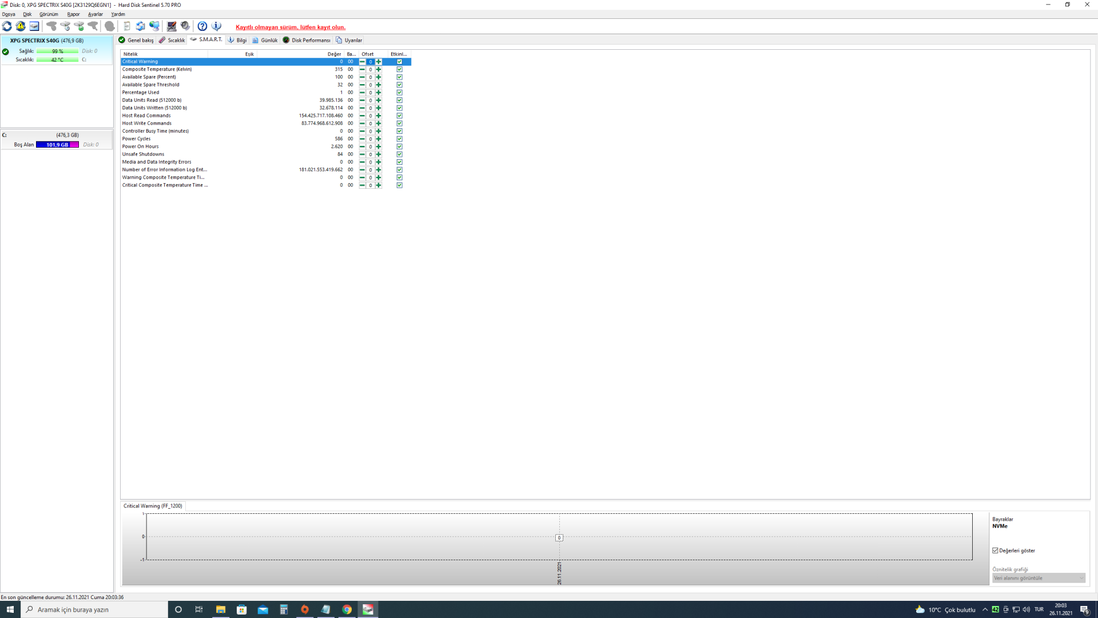This screenshot has height=618, width=1098.
Task: Click the help question mark icon
Action: pyautogui.click(x=202, y=26)
